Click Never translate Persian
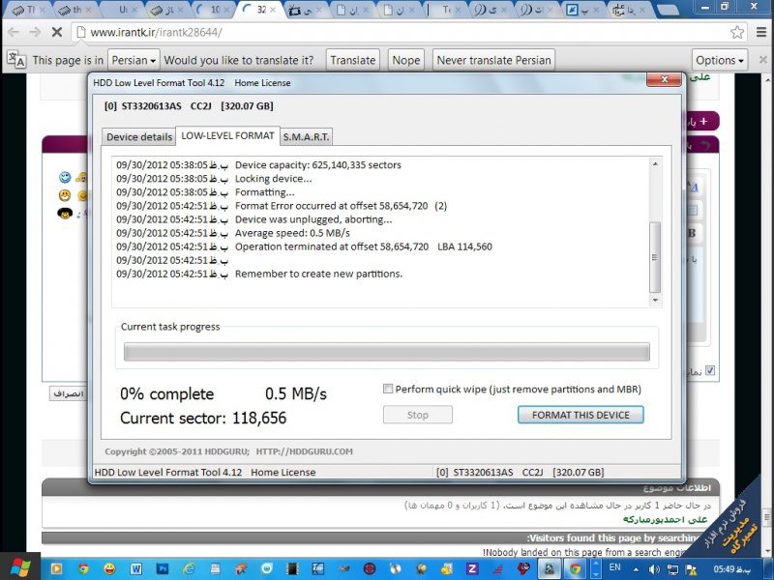The width and height of the screenshot is (774, 580). pos(493,60)
